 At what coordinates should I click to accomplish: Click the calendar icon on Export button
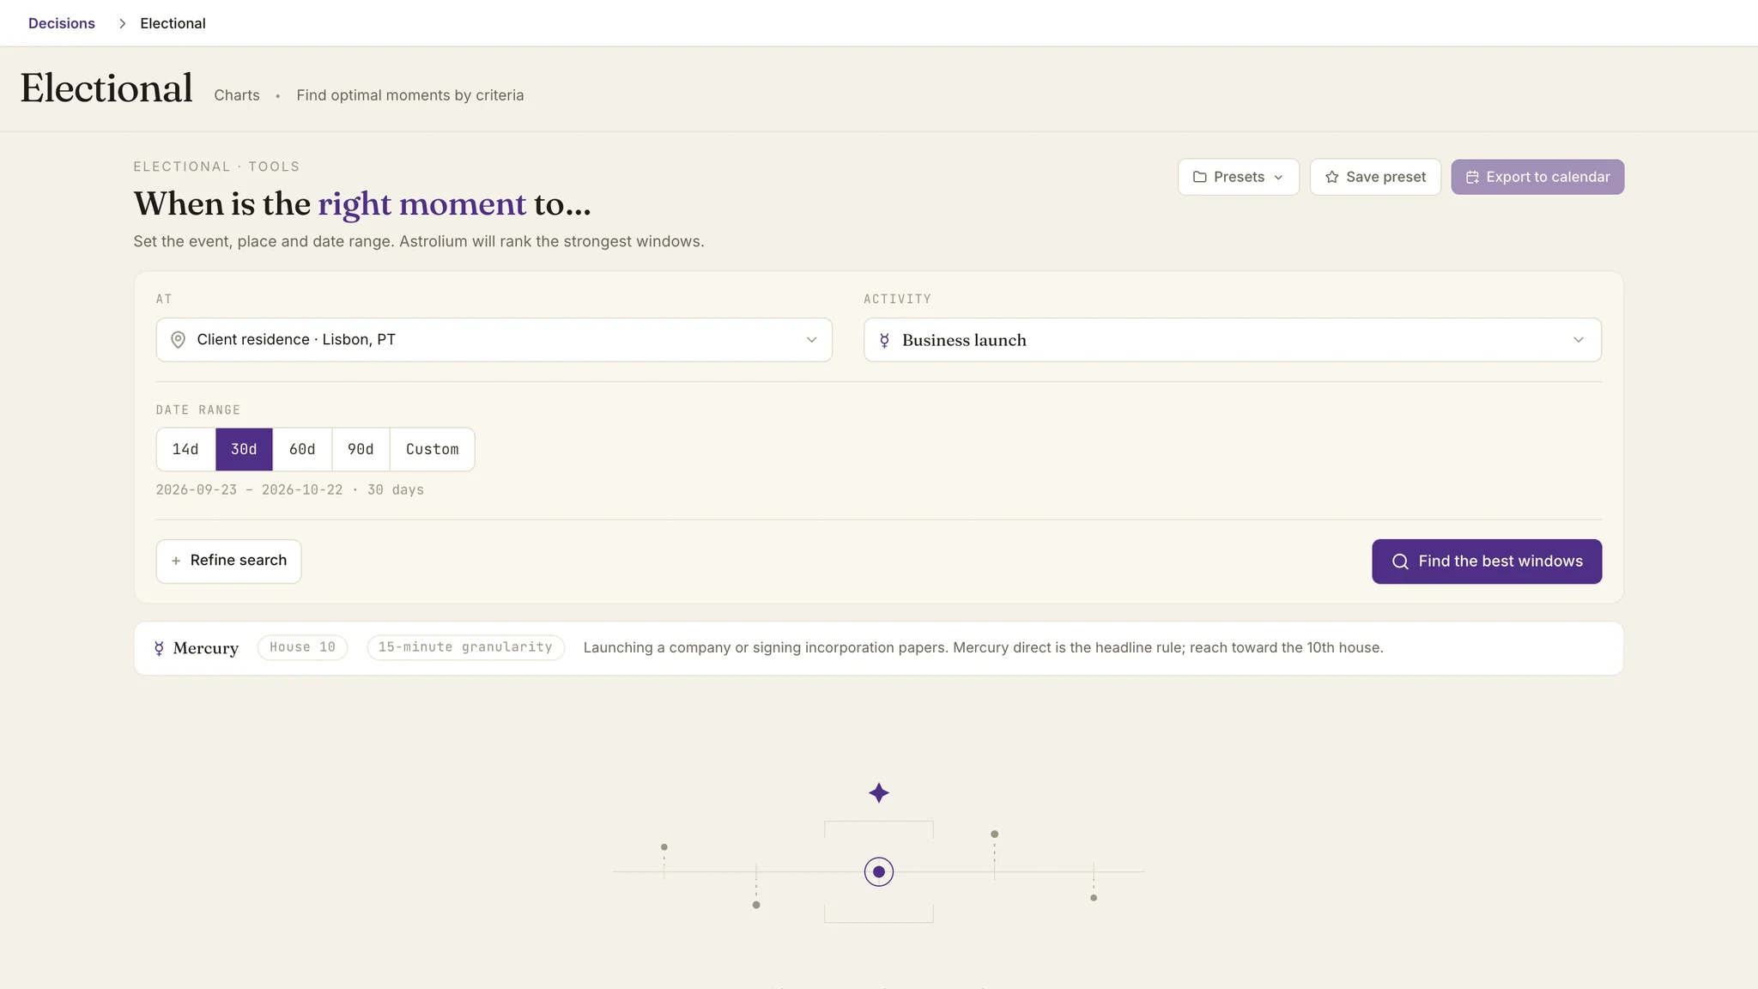(x=1472, y=177)
